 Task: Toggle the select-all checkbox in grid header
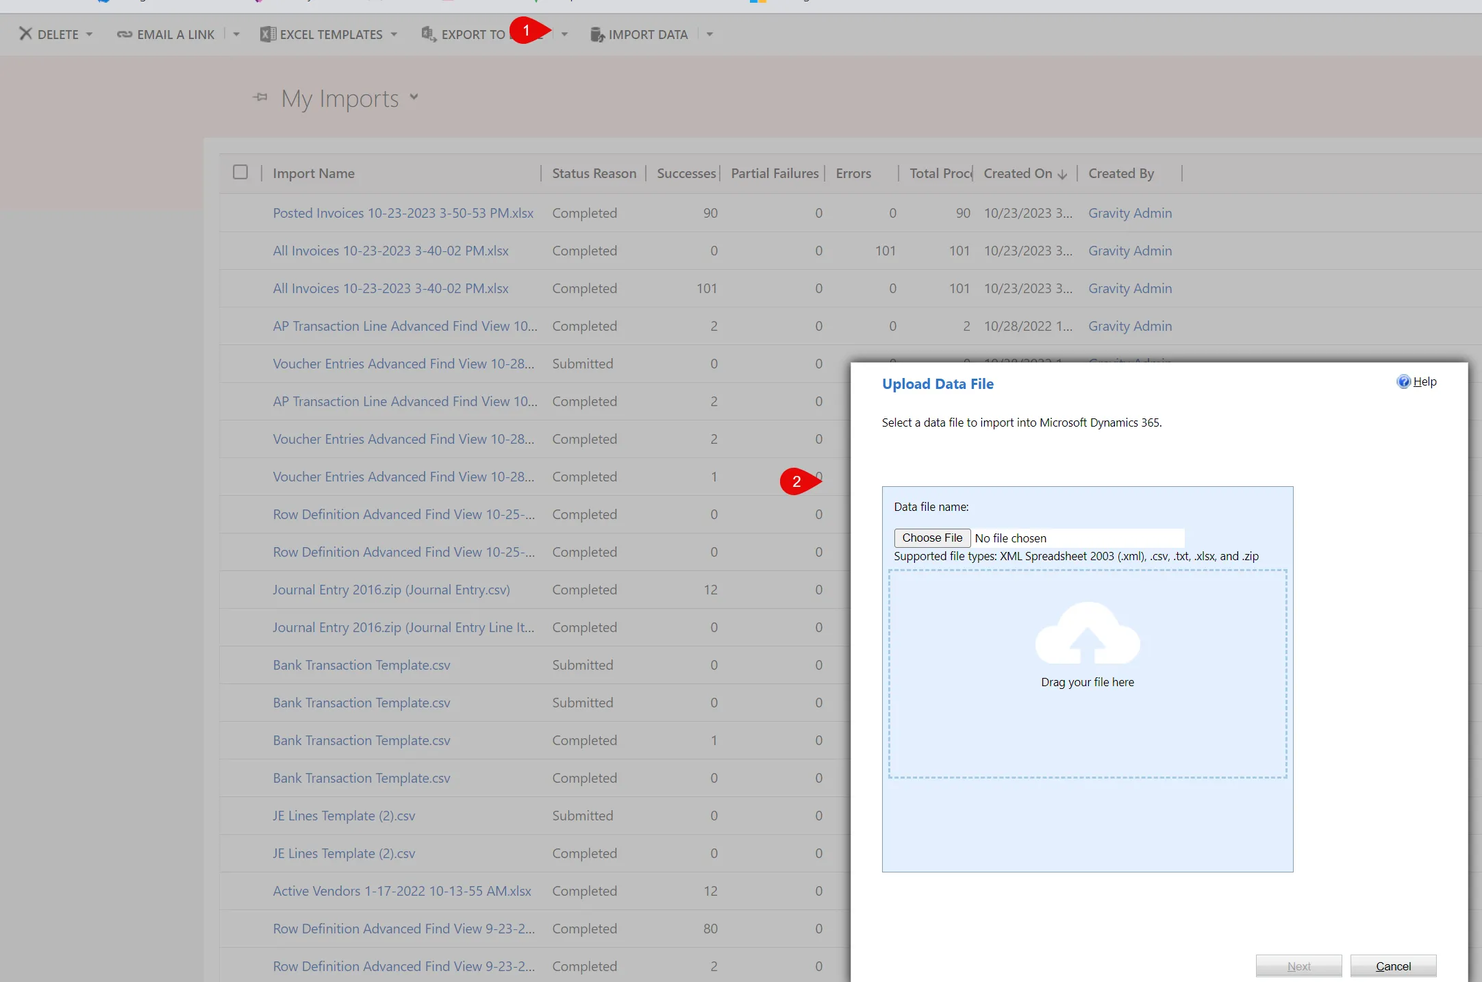(x=240, y=172)
